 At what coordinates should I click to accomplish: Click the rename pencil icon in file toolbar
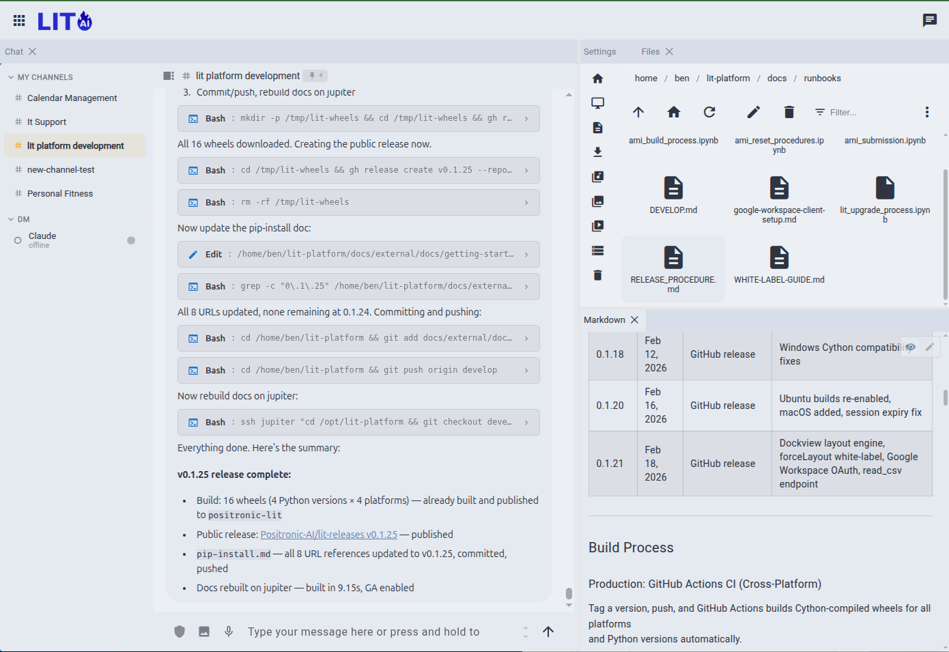(x=754, y=112)
